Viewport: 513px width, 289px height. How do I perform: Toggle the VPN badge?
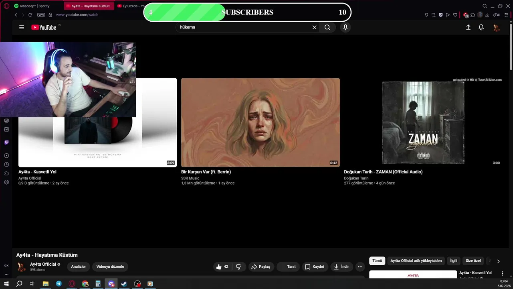[x=41, y=15]
